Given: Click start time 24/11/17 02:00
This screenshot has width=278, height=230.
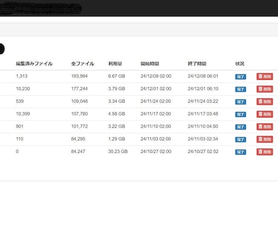Looking at the screenshot, I should click(156, 114).
